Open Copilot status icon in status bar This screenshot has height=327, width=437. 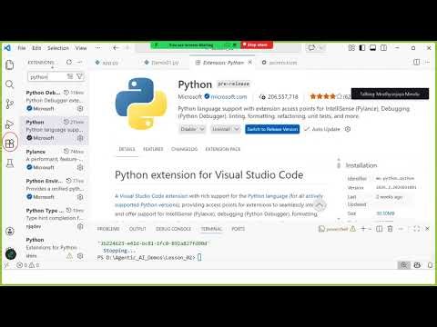417,265
